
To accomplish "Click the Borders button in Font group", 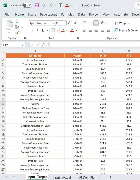I will pos(53,30).
